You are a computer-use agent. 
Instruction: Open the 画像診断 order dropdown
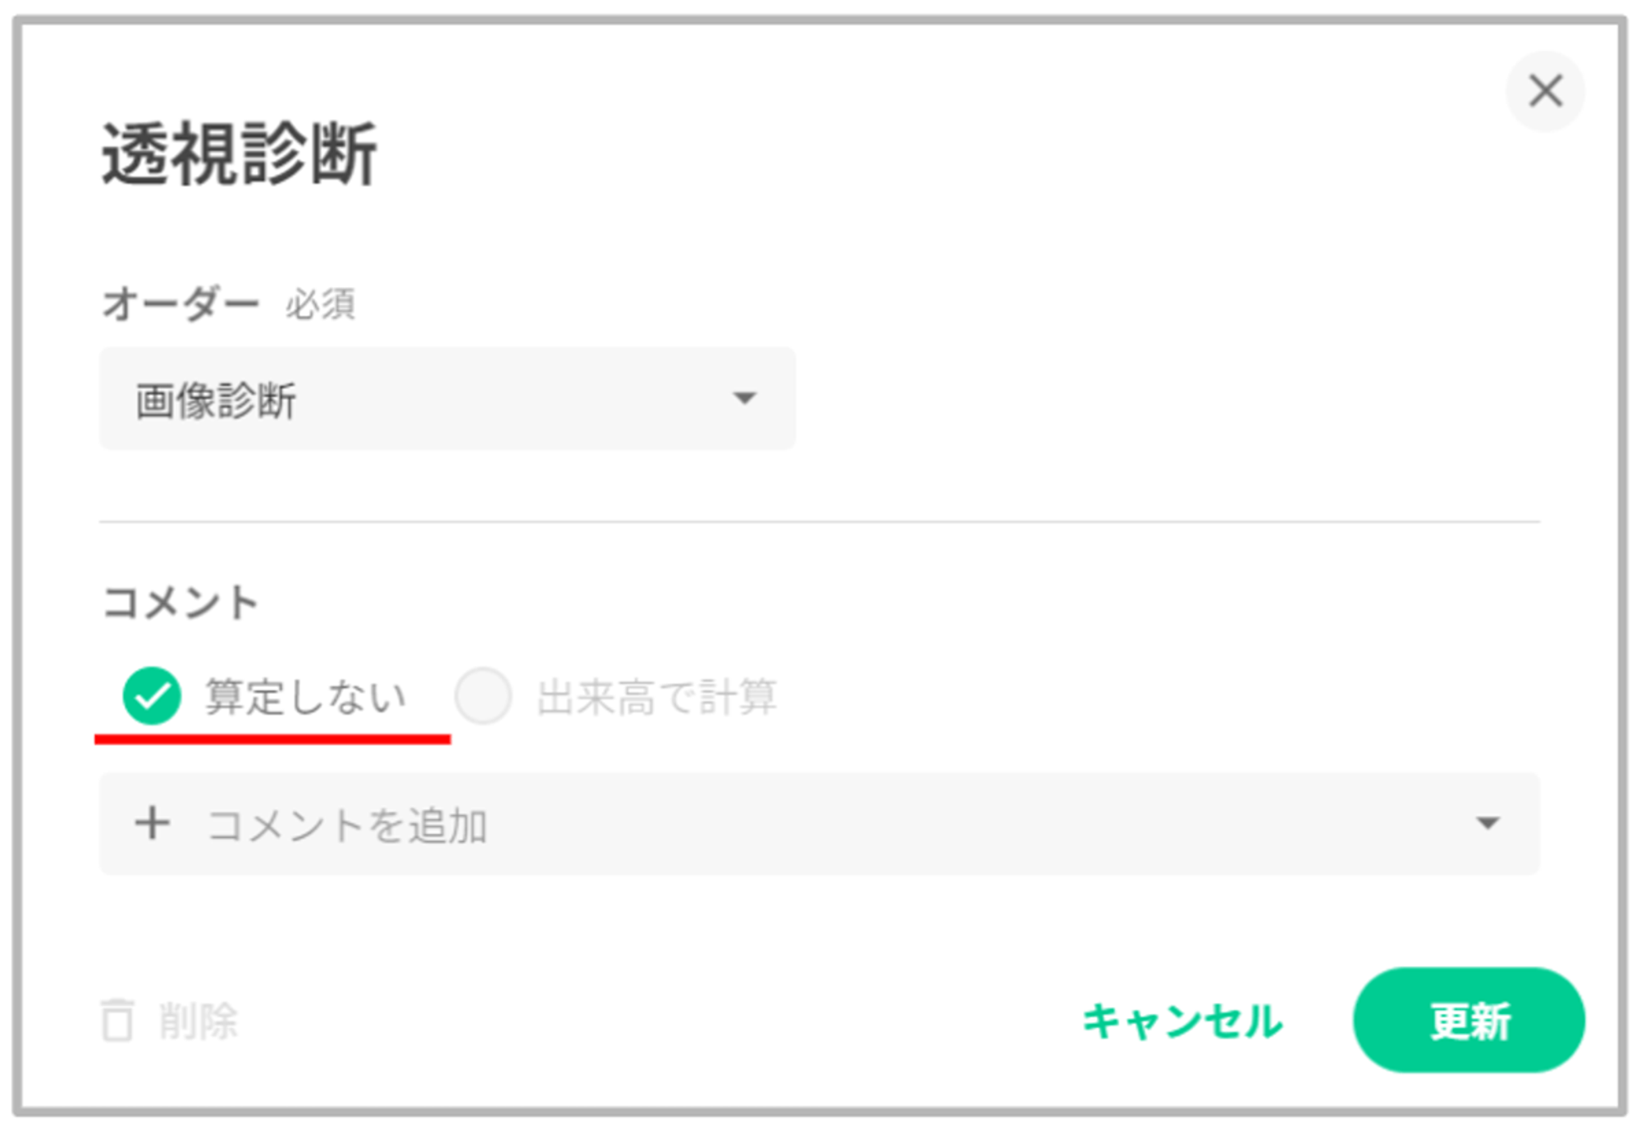447,399
